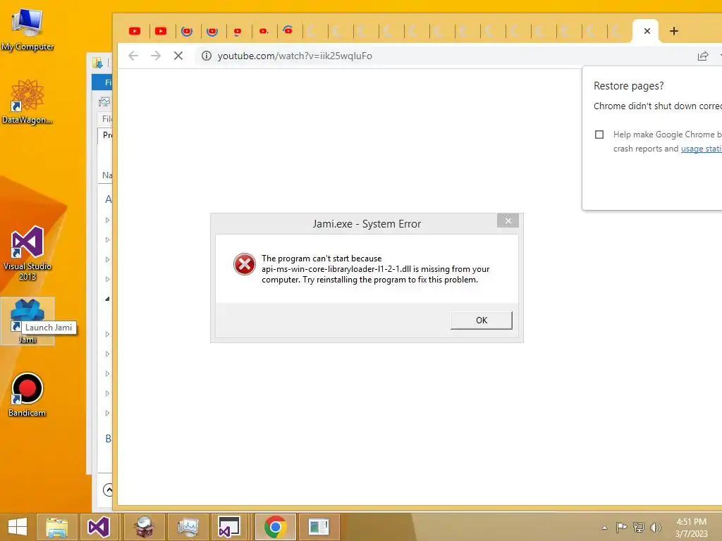Switch to Google Chrome in taskbar

(276, 527)
